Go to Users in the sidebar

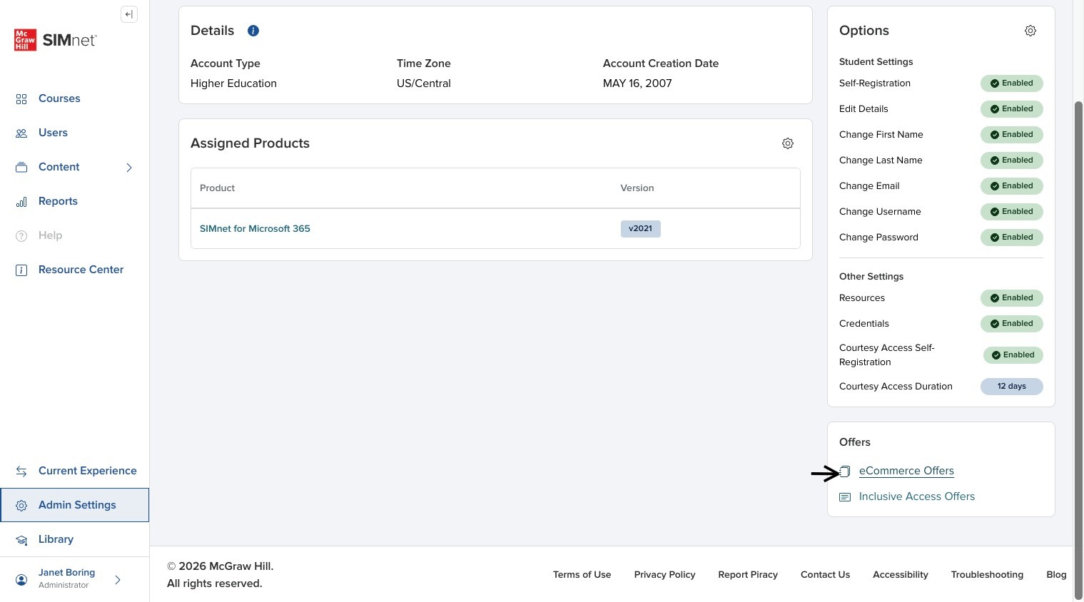tap(53, 133)
